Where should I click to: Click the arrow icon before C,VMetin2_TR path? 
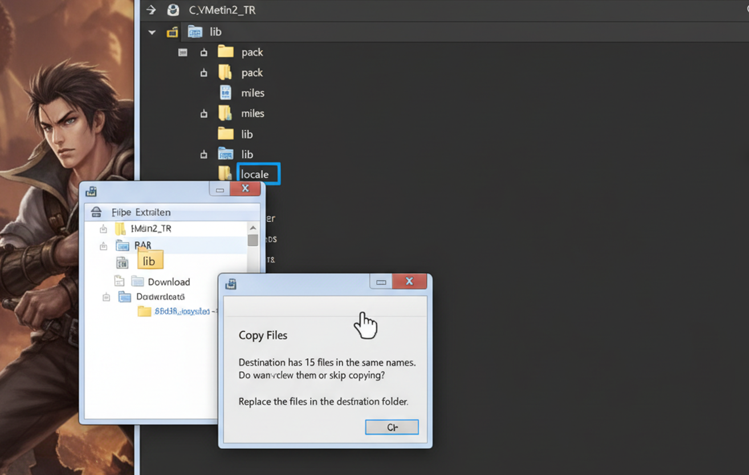coord(150,10)
